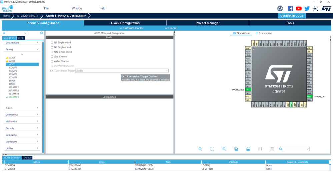The image size is (333, 173).
Task: Expand the Multimedia category
Action: point(22,121)
